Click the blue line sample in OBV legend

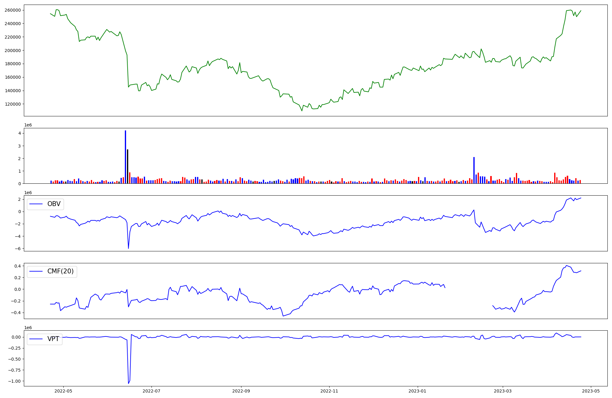(36, 204)
